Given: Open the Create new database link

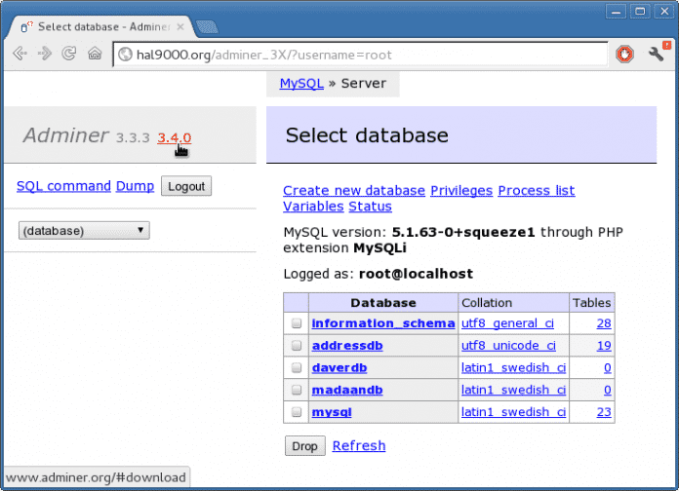Looking at the screenshot, I should point(353,191).
